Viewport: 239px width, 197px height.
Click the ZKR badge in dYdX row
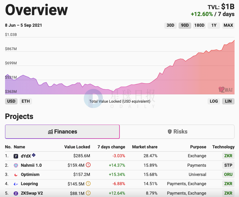(x=228, y=156)
